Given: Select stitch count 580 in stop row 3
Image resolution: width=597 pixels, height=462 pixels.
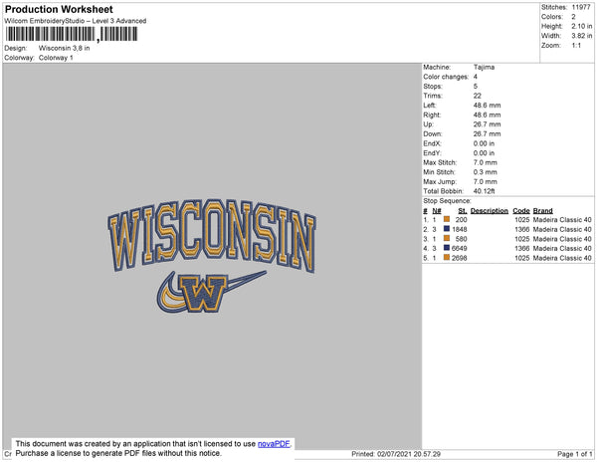Looking at the screenshot, I should 461,239.
